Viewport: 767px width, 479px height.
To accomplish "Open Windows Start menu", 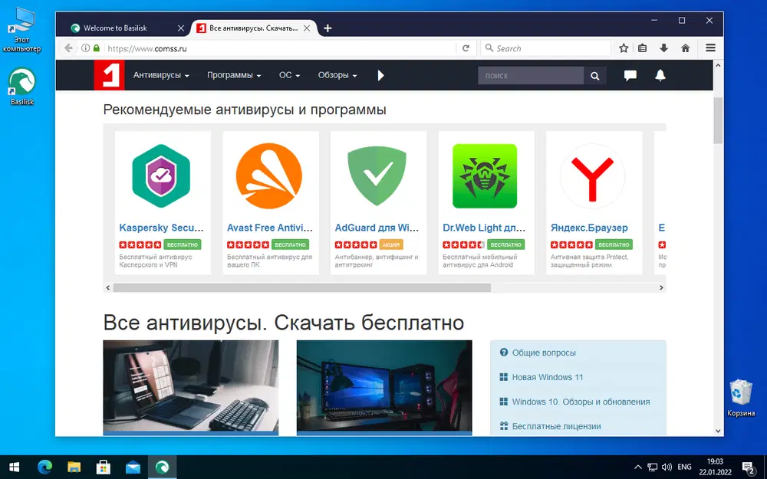I will coord(14,468).
